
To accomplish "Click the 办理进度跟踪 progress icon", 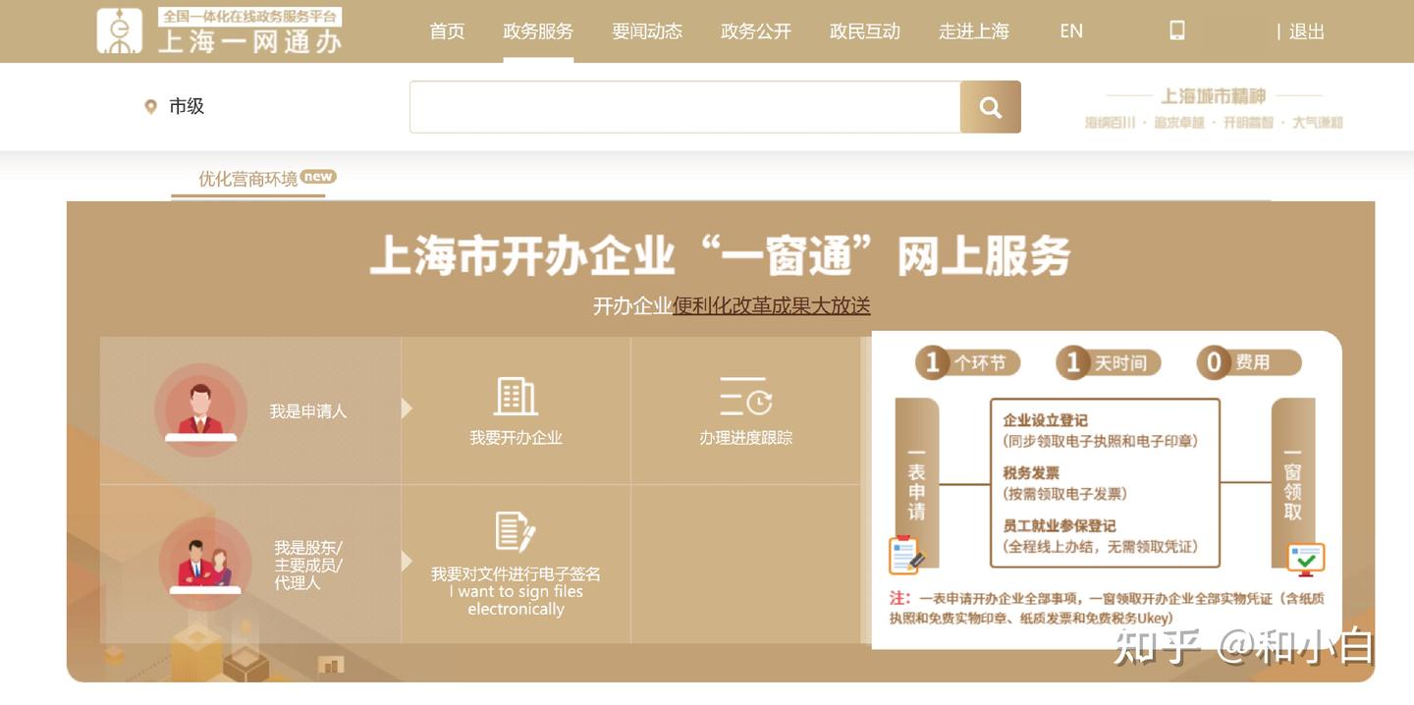I will (x=745, y=397).
